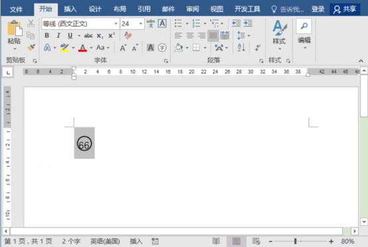This screenshot has height=247, width=368.
Task: Apply multilevel list
Action: [x=214, y=23]
